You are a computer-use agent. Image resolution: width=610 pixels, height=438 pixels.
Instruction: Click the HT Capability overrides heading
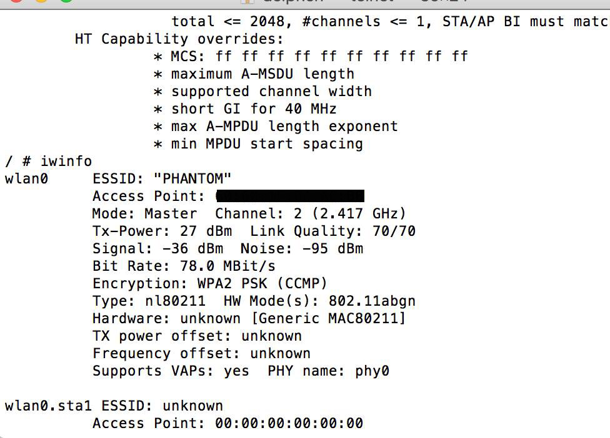pos(179,39)
